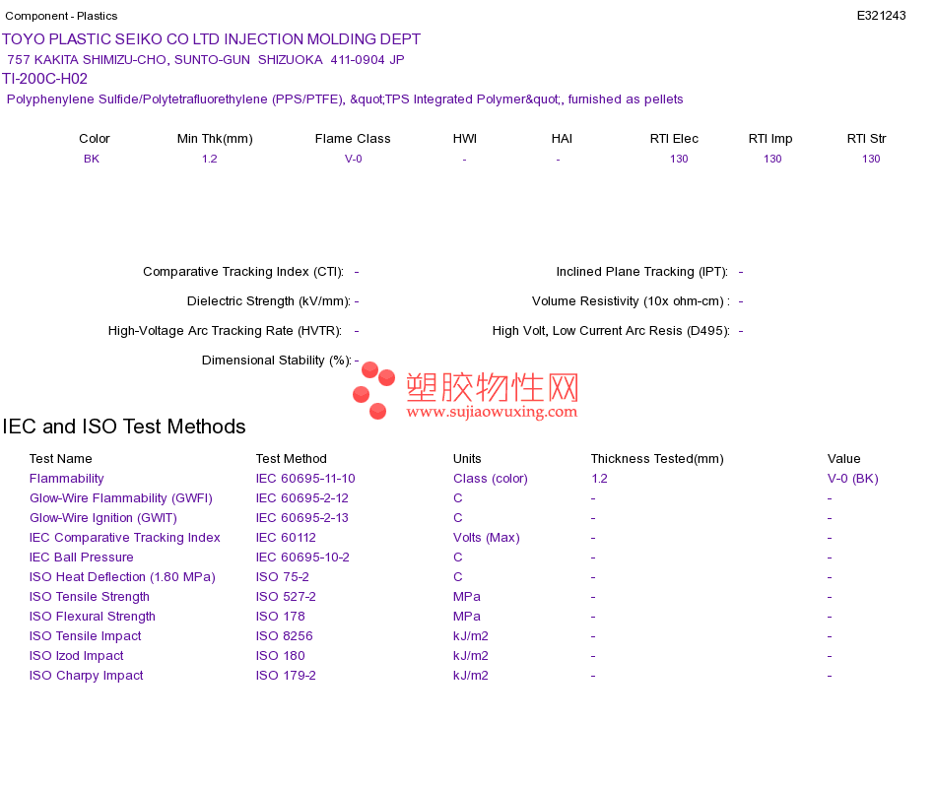Image resolution: width=936 pixels, height=788 pixels.
Task: Click the Test Name column header
Action: 61,458
